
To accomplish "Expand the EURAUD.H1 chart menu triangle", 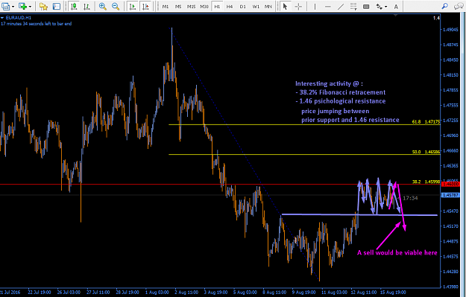I will (2, 18).
